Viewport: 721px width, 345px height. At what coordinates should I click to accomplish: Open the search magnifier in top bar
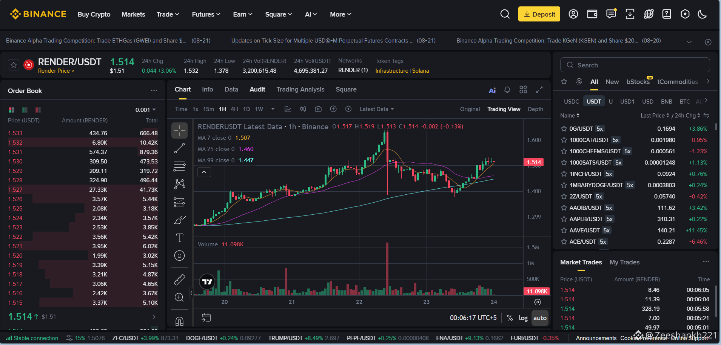pos(505,14)
